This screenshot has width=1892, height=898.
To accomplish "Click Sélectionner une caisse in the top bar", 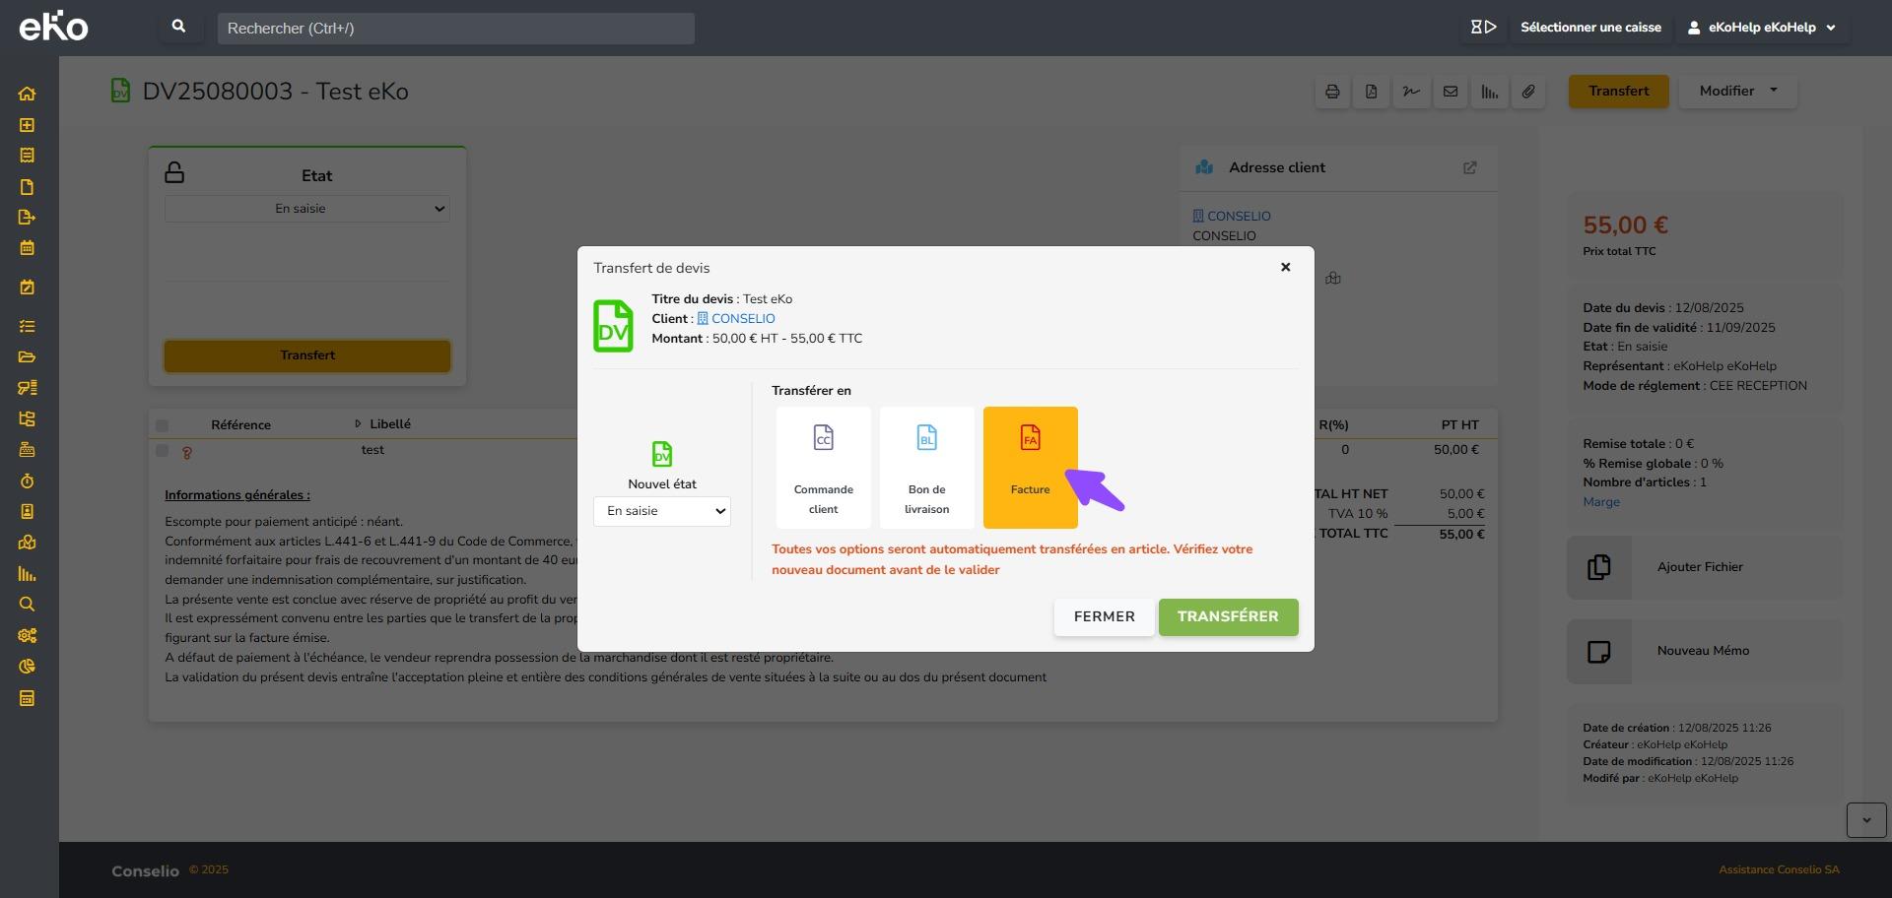I will click(x=1590, y=28).
